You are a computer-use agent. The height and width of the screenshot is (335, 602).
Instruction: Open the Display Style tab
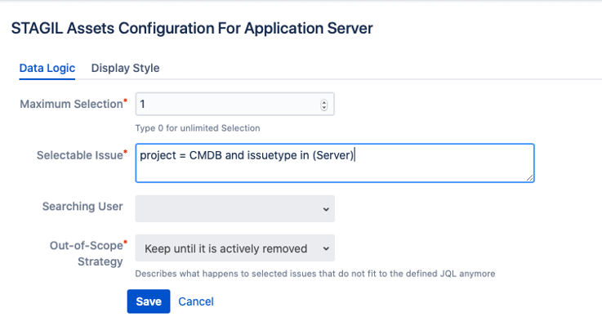(x=125, y=68)
